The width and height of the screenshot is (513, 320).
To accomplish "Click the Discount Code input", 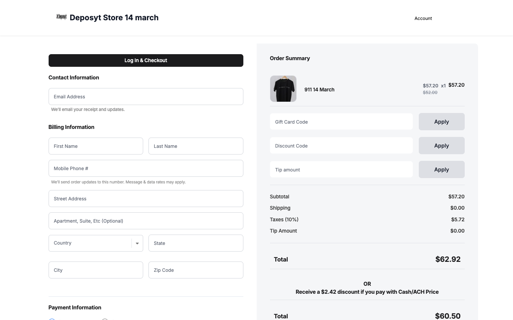I will pos(341,146).
